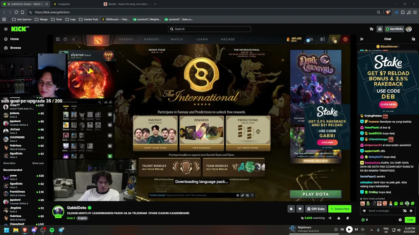Open the 7TV icon in Kick header

372,29
